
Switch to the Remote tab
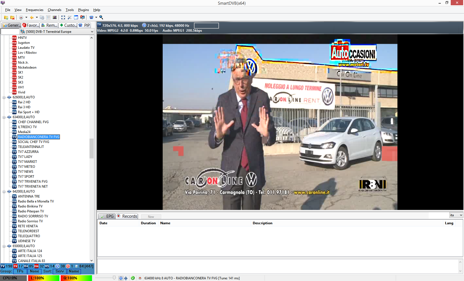49,25
